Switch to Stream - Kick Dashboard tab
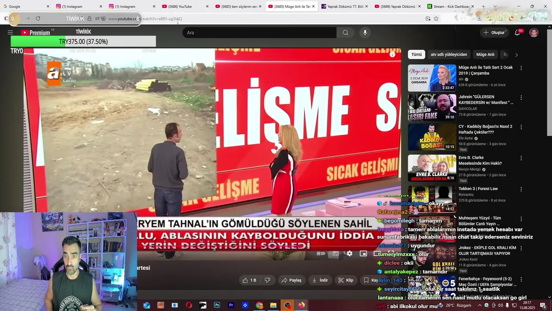 [x=451, y=6]
